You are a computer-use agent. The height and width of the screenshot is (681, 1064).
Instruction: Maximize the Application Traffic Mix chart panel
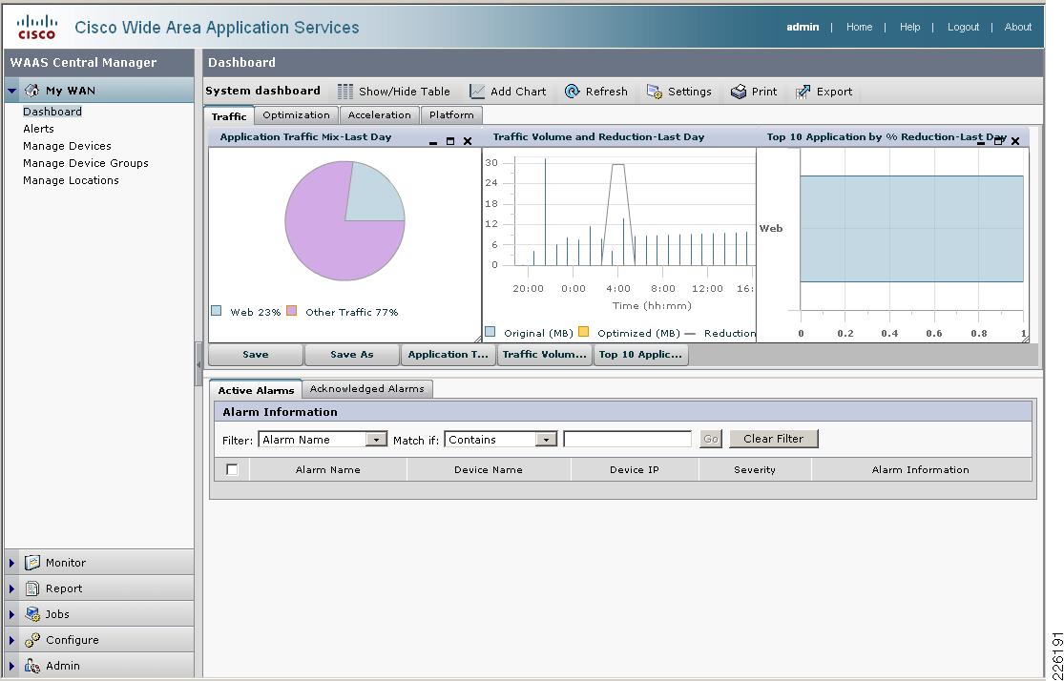tap(449, 141)
